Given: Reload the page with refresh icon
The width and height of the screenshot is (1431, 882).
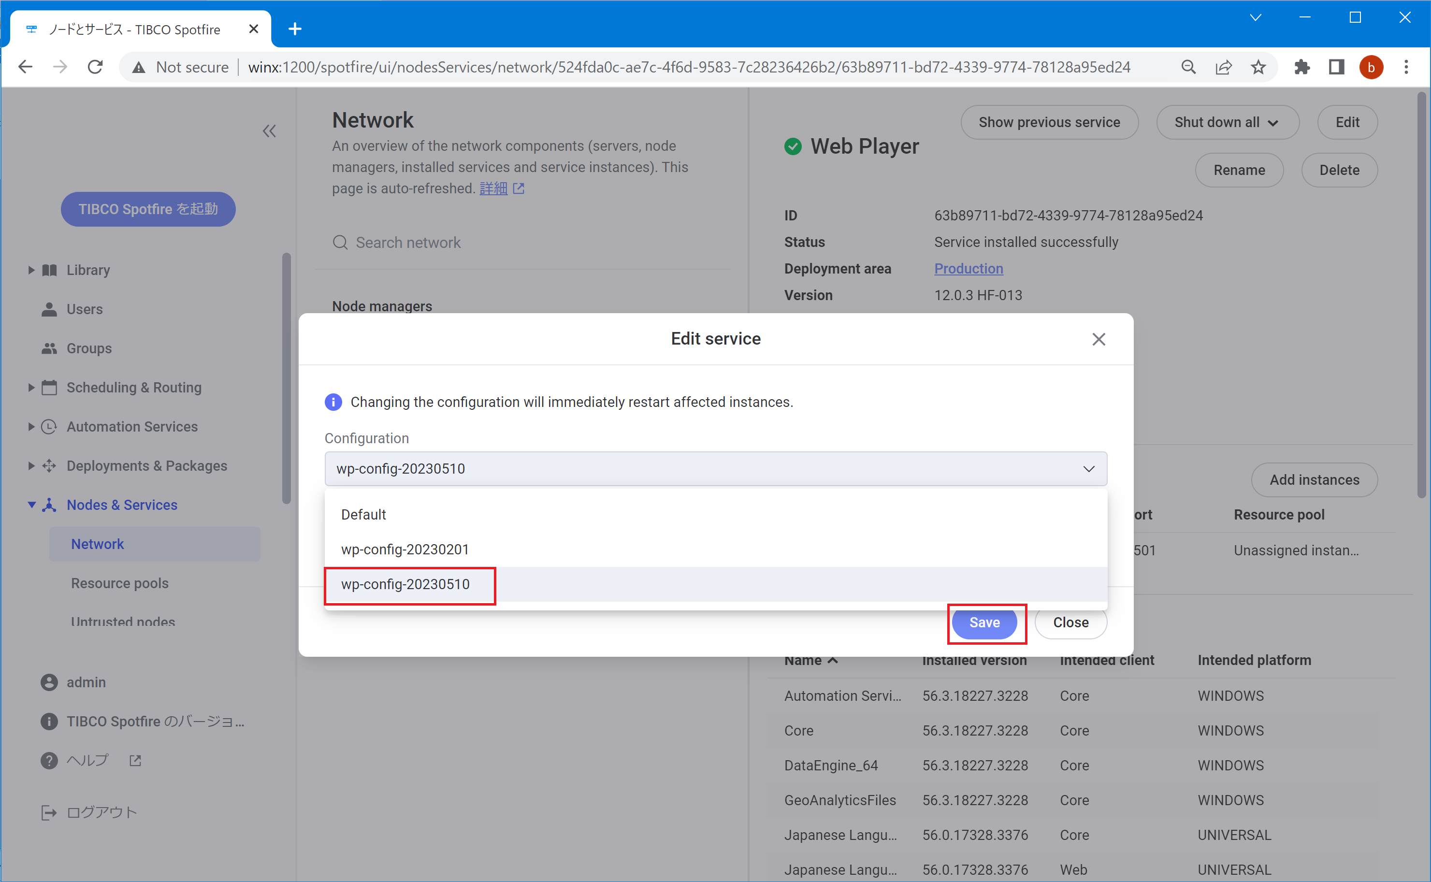Looking at the screenshot, I should 95,67.
